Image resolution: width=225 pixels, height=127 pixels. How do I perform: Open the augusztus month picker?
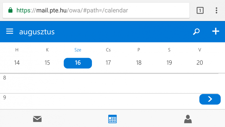click(37, 32)
